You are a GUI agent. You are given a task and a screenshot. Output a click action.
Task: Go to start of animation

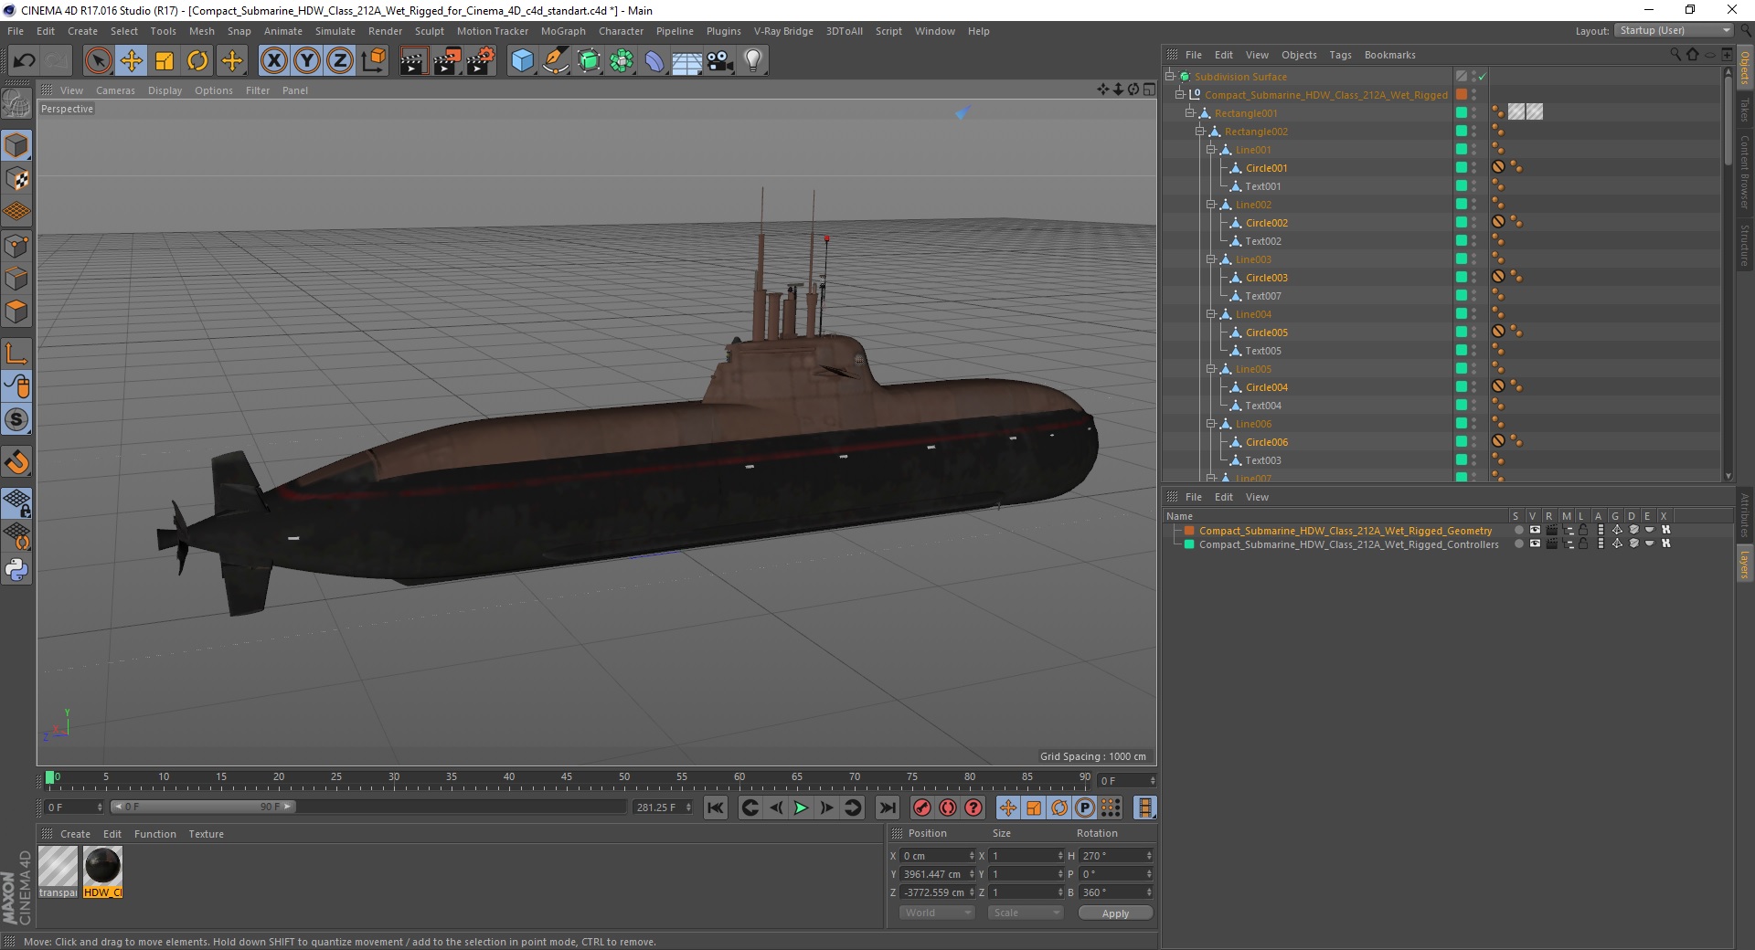point(716,807)
